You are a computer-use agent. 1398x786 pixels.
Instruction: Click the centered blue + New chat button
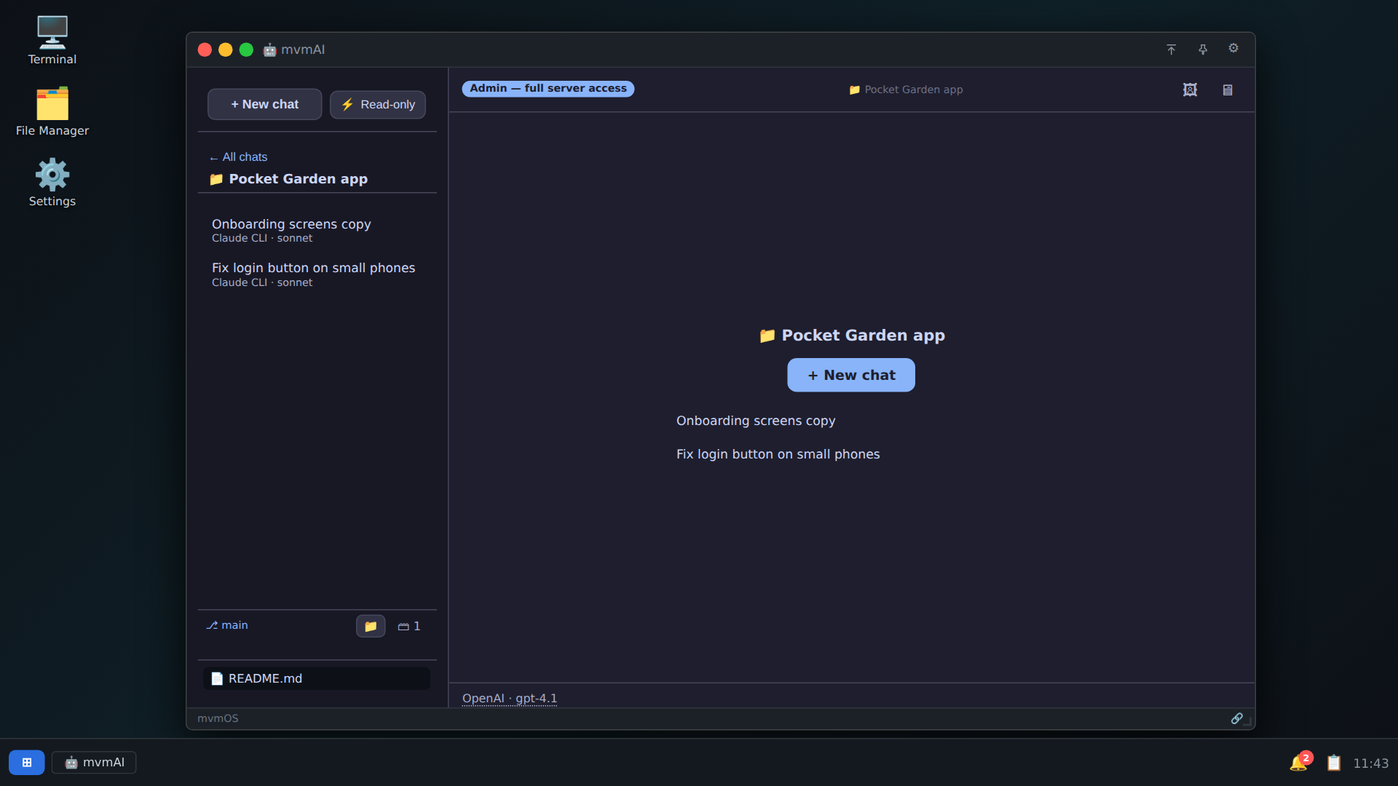pos(851,375)
